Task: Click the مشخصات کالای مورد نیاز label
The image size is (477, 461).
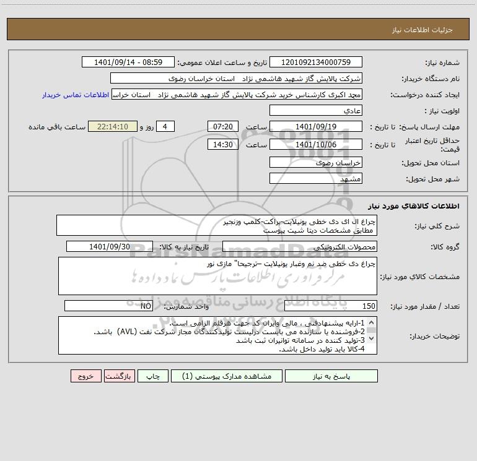Action: pyautogui.click(x=420, y=277)
